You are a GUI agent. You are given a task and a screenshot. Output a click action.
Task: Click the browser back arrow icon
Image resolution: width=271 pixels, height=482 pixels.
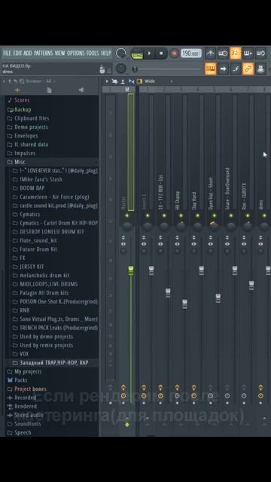[15, 81]
